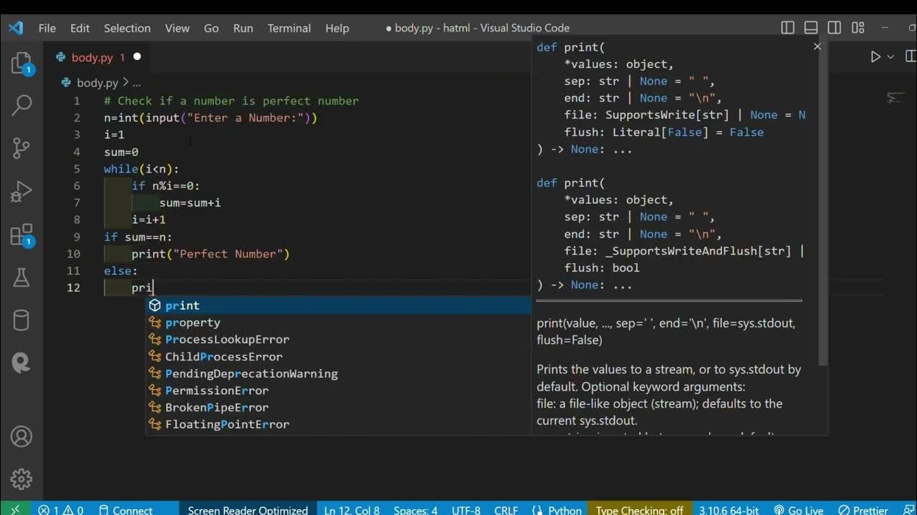Open the Extensions view icon
Image resolution: width=917 pixels, height=515 pixels.
[x=21, y=235]
